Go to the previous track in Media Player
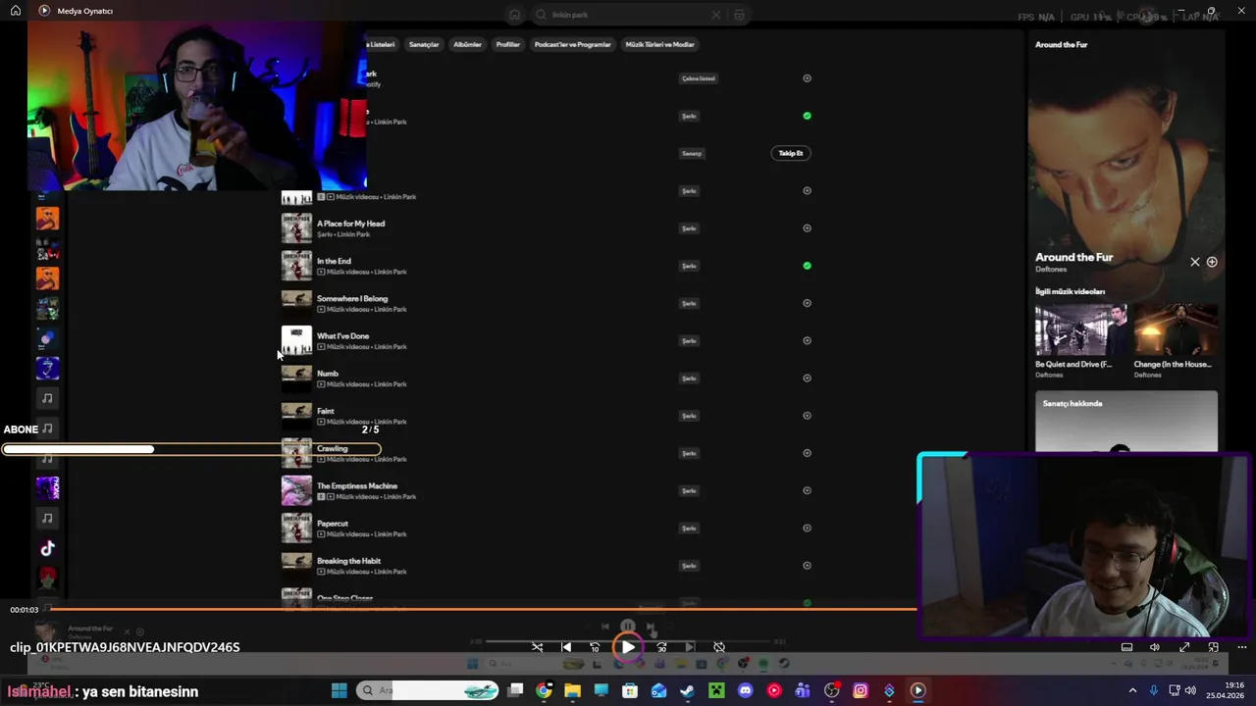 [x=566, y=647]
